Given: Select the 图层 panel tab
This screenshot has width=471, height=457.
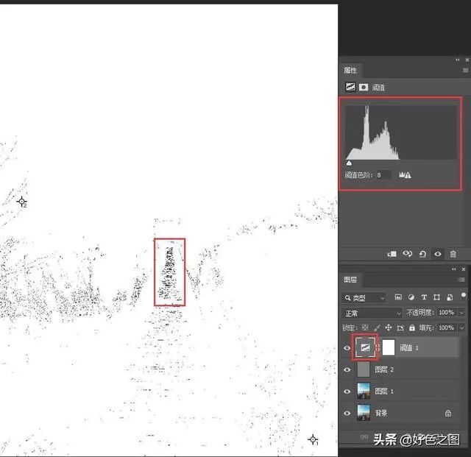Looking at the screenshot, I should (x=351, y=280).
